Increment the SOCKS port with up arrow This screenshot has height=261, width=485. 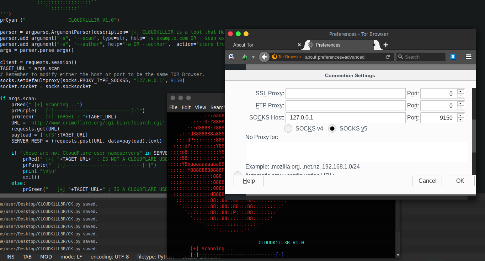point(461,116)
